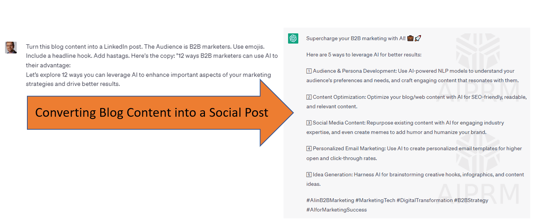
Task: Select the numbered icon beside Idea Generation
Action: tap(309, 175)
